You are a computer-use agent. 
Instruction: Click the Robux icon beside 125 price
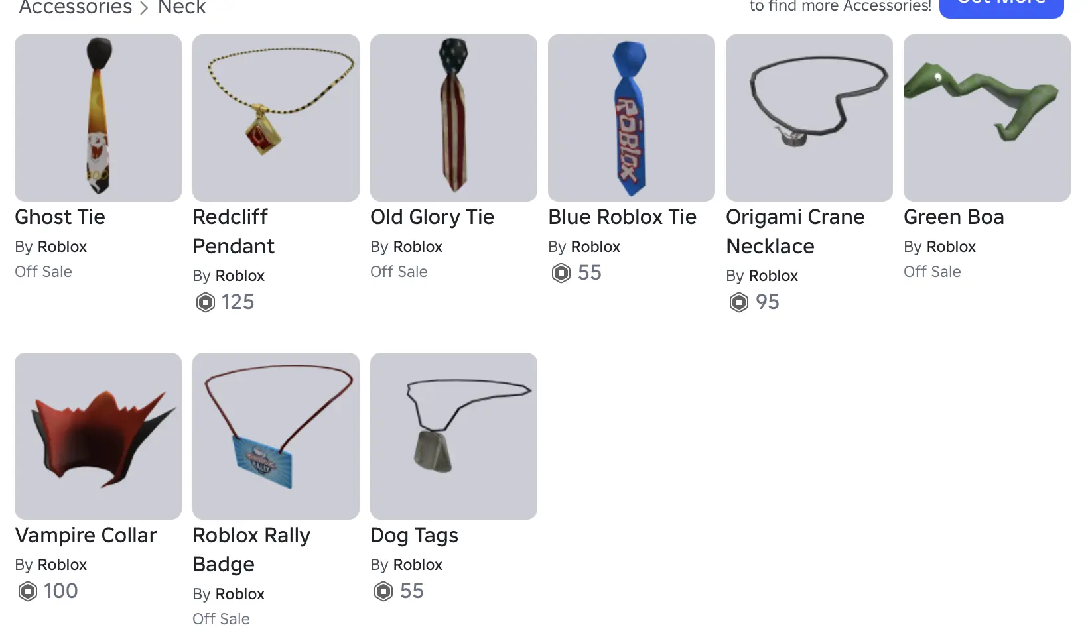[x=206, y=302]
